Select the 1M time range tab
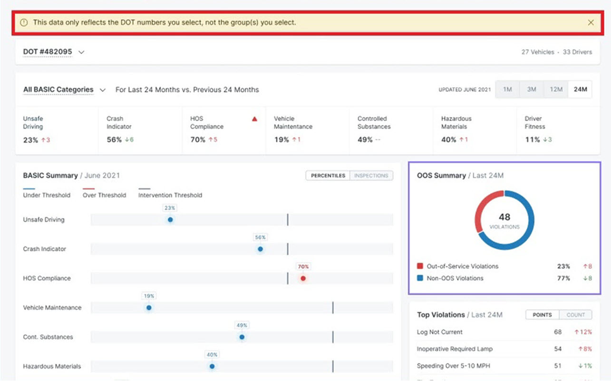Image resolution: width=611 pixels, height=381 pixels. [x=507, y=89]
